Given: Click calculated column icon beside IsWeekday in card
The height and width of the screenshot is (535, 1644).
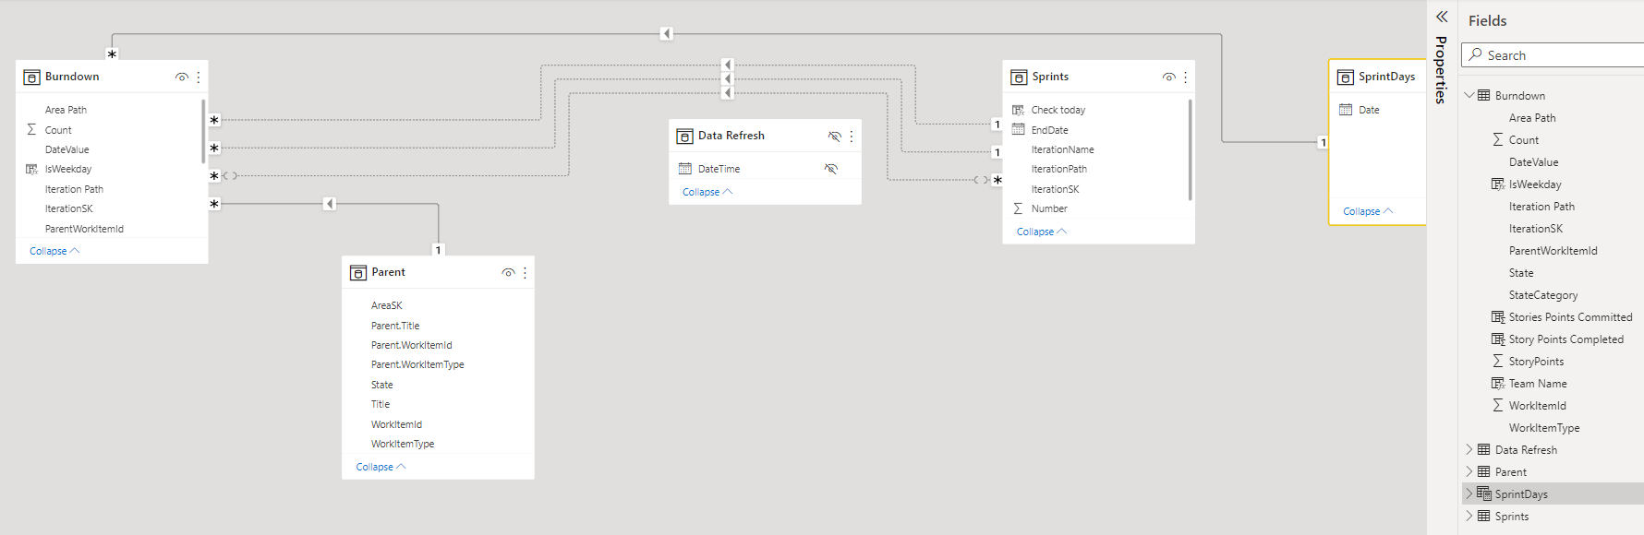Looking at the screenshot, I should click(x=31, y=169).
